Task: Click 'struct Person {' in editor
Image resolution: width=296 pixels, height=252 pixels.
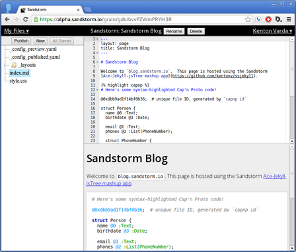Action: (x=118, y=108)
